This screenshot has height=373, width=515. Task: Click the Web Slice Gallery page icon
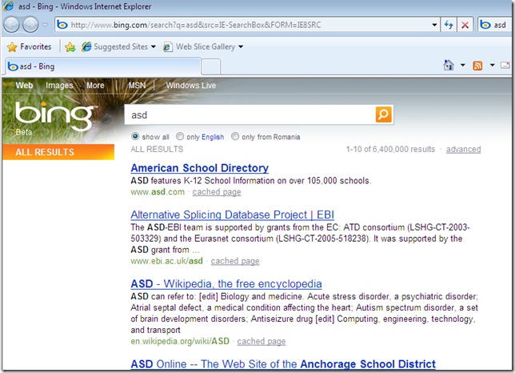coord(167,46)
